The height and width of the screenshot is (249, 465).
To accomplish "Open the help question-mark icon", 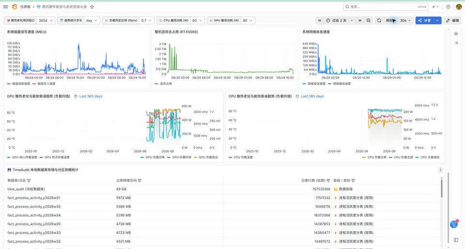I will 448,7.
